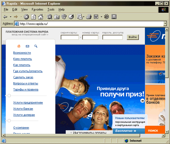
Task: Follow the Услуги банкам link
Action: pos(23,109)
